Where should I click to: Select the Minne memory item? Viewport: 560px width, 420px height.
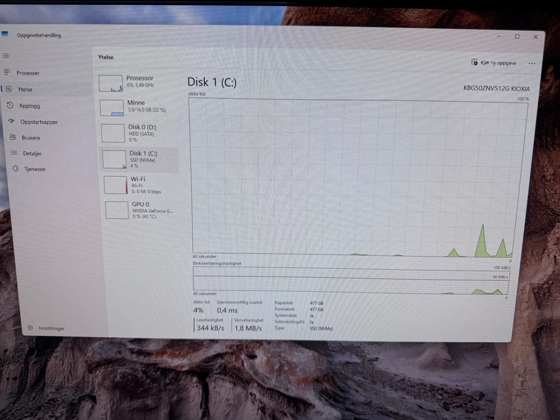pos(137,107)
